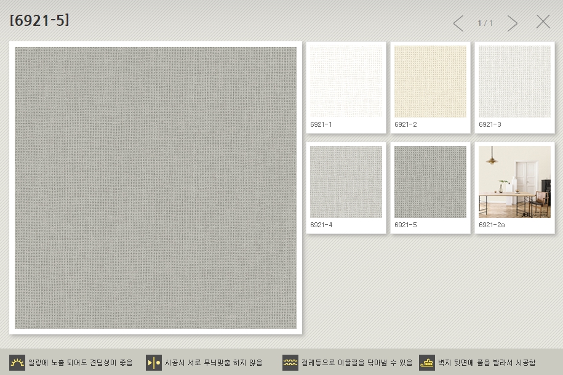
Task: Click the [6921-5] title heading
Action: pos(39,20)
